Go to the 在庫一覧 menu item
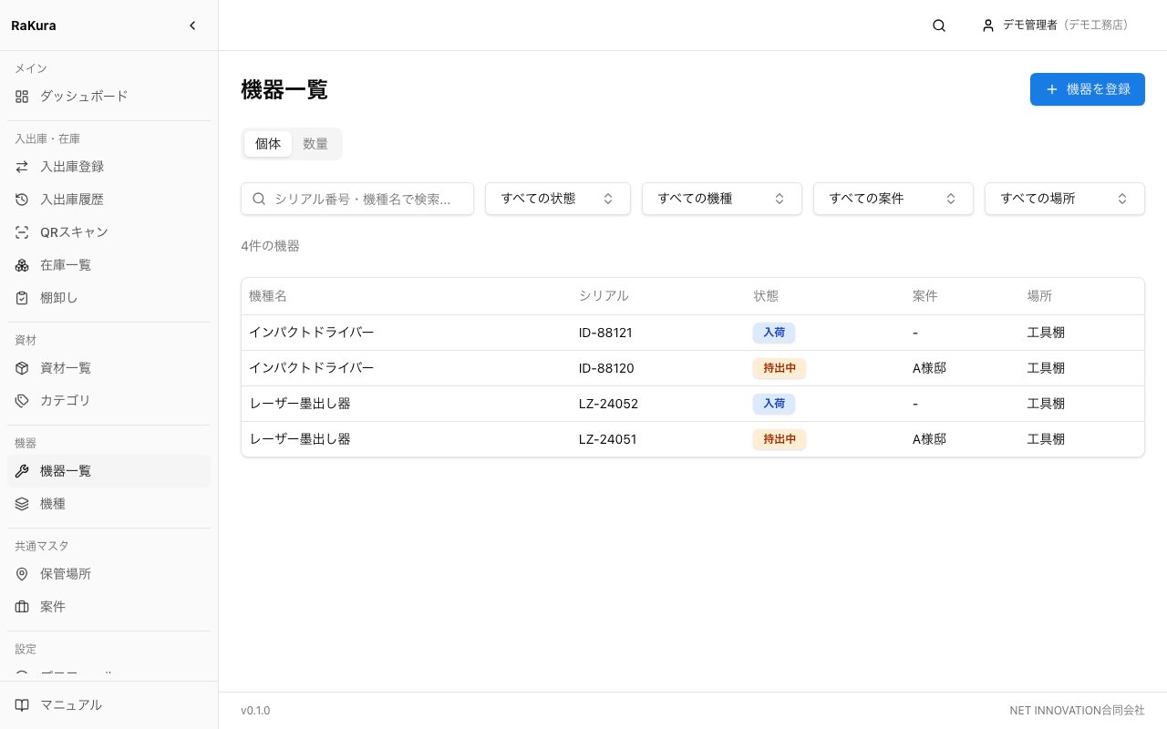The height and width of the screenshot is (729, 1167). 108,265
